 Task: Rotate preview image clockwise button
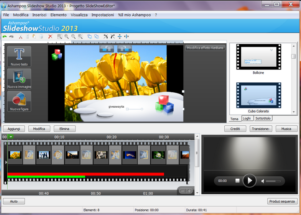click(x=125, y=49)
